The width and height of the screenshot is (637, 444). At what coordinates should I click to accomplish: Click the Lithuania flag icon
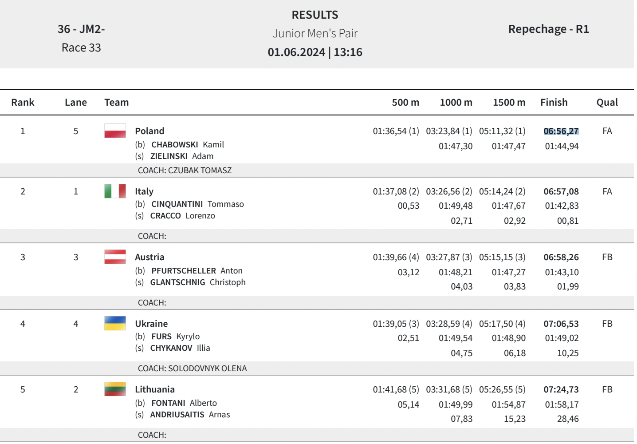point(115,389)
